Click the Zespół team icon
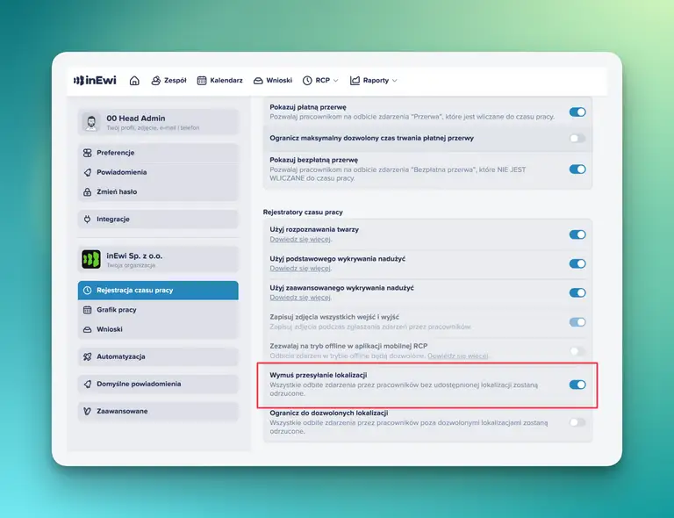This screenshot has height=518, width=674. (156, 80)
